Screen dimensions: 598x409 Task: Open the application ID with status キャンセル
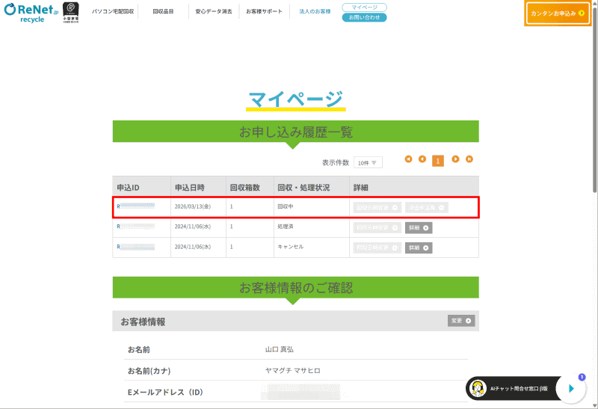click(x=136, y=247)
